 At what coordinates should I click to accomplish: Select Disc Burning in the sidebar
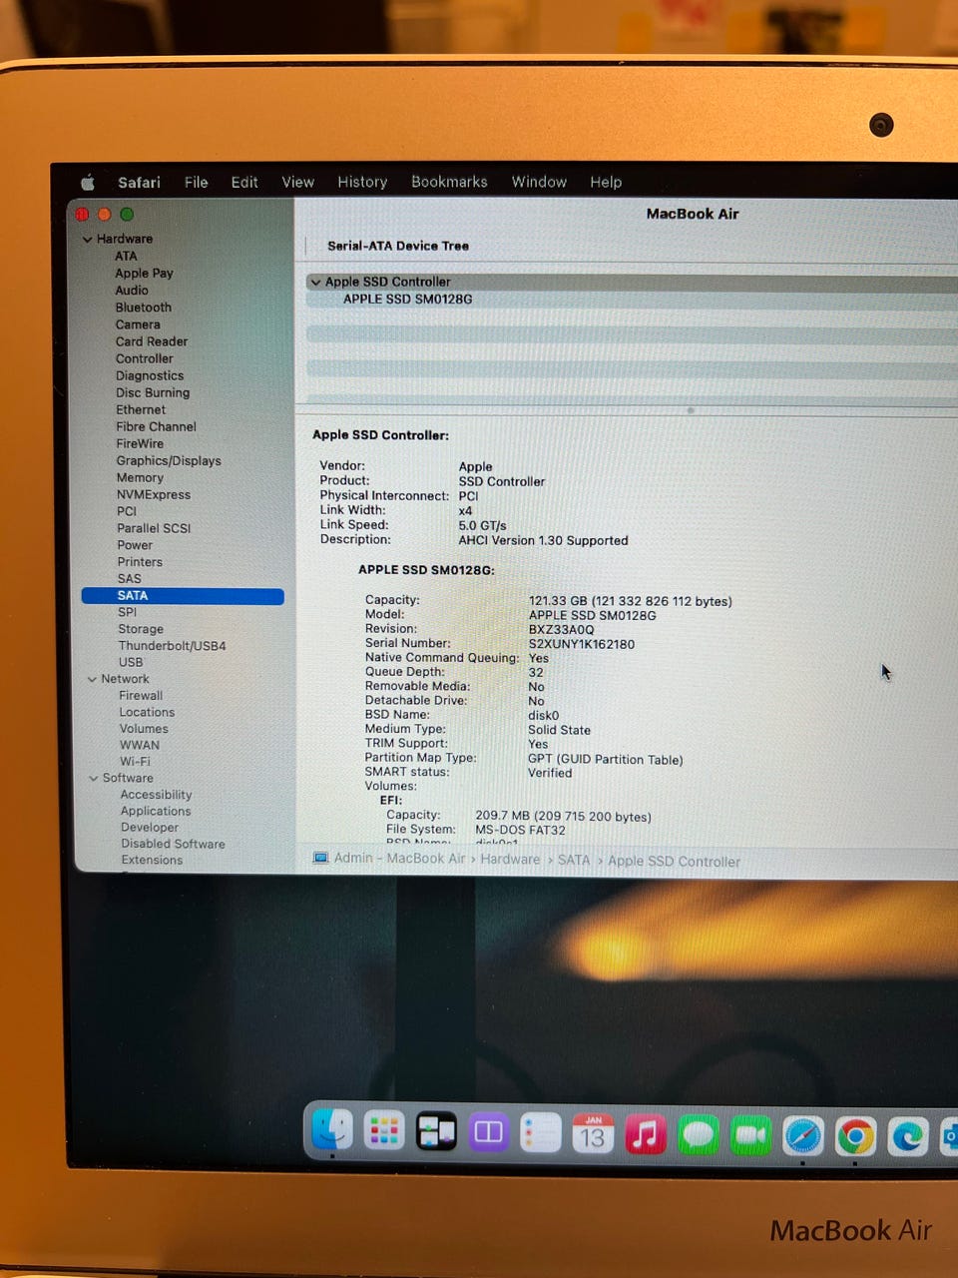click(x=153, y=393)
